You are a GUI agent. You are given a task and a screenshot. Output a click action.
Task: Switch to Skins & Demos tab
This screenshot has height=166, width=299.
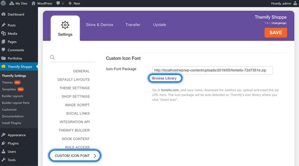(100, 25)
